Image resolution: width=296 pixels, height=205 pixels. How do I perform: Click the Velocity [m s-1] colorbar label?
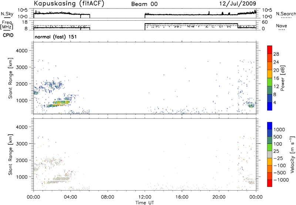pyautogui.click(x=292, y=154)
